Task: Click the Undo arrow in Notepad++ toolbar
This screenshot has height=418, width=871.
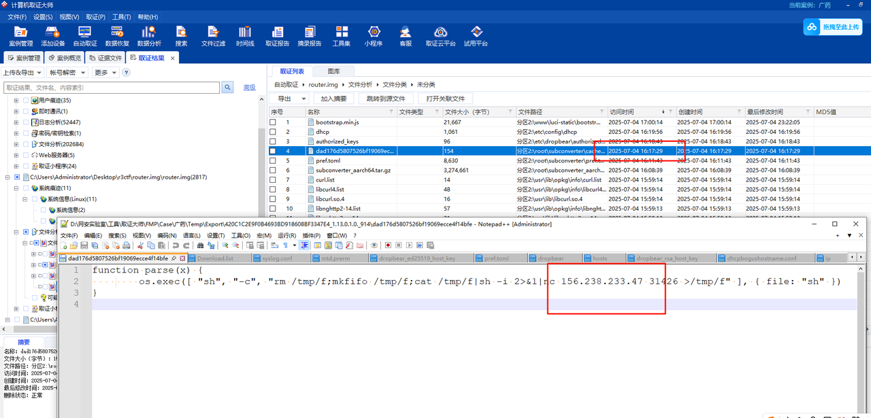Action: (x=176, y=245)
